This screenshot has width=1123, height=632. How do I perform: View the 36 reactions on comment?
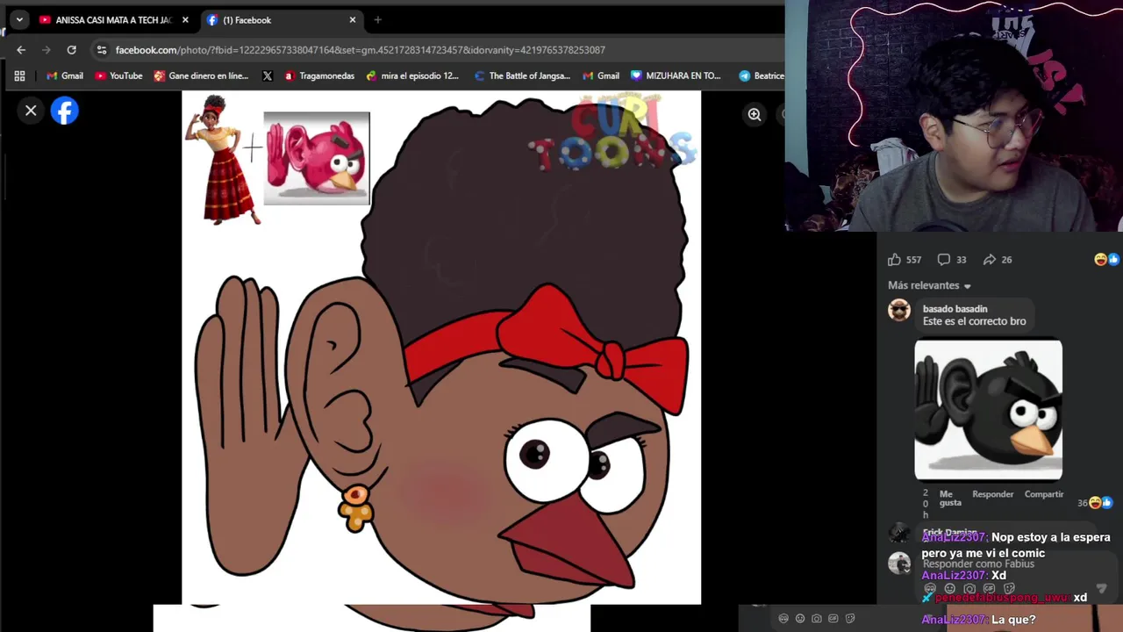click(1094, 503)
